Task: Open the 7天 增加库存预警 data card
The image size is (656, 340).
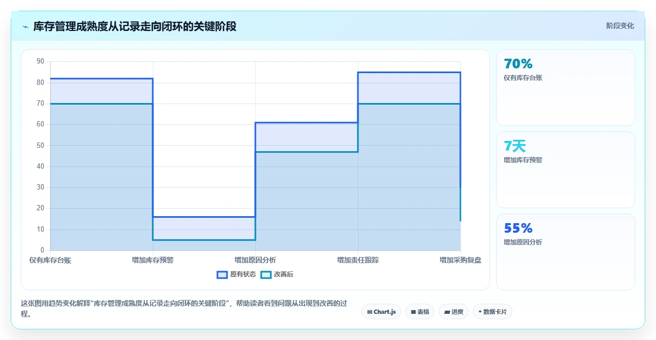Action: click(566, 170)
